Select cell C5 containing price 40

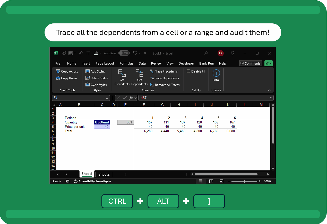tap(102, 127)
